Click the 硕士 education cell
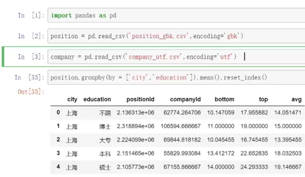Viewport: 305px width, 177px height. [x=105, y=167]
